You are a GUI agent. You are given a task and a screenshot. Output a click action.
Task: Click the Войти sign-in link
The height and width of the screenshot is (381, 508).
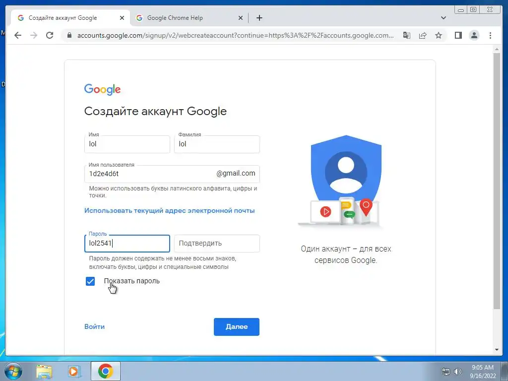[x=94, y=326]
